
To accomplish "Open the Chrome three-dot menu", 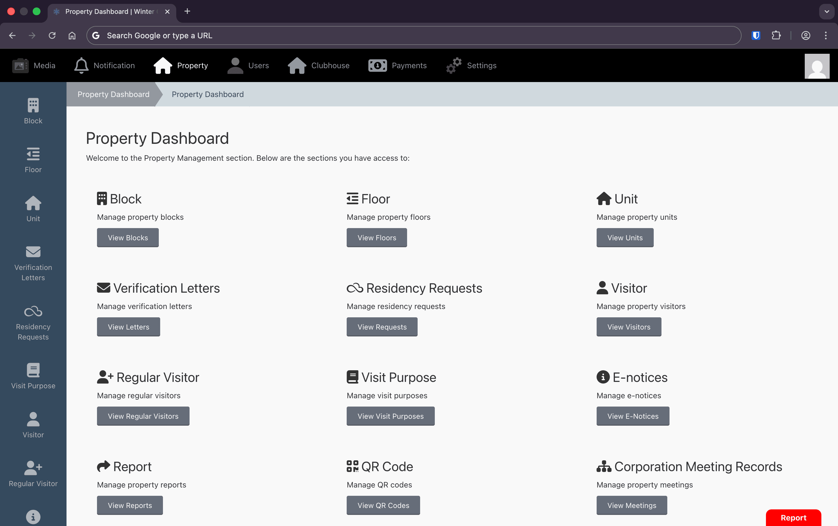I will (825, 35).
